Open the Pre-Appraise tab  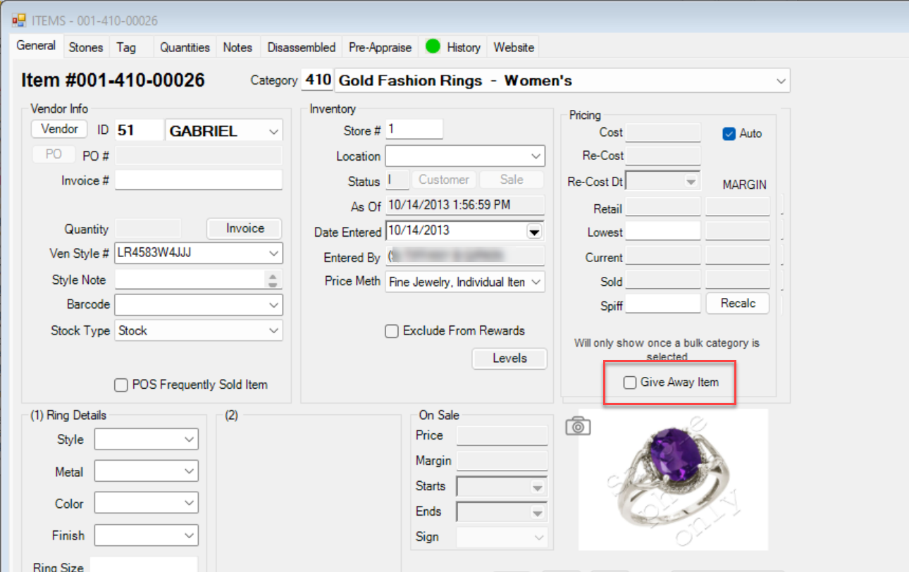[x=380, y=47]
